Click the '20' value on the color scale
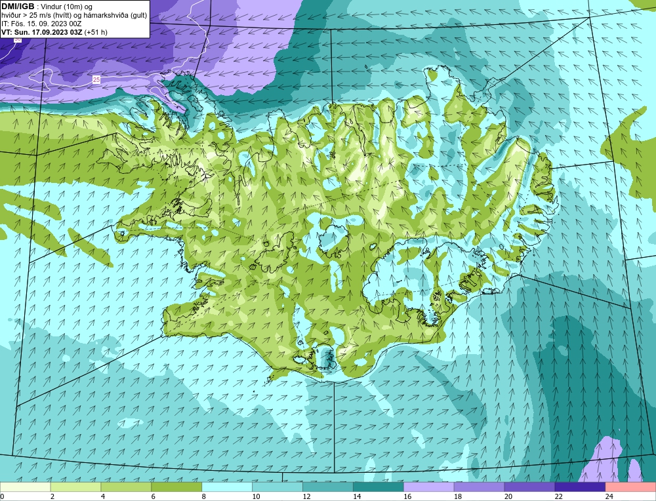Viewport: 656px width, 501px height. pyautogui.click(x=508, y=496)
